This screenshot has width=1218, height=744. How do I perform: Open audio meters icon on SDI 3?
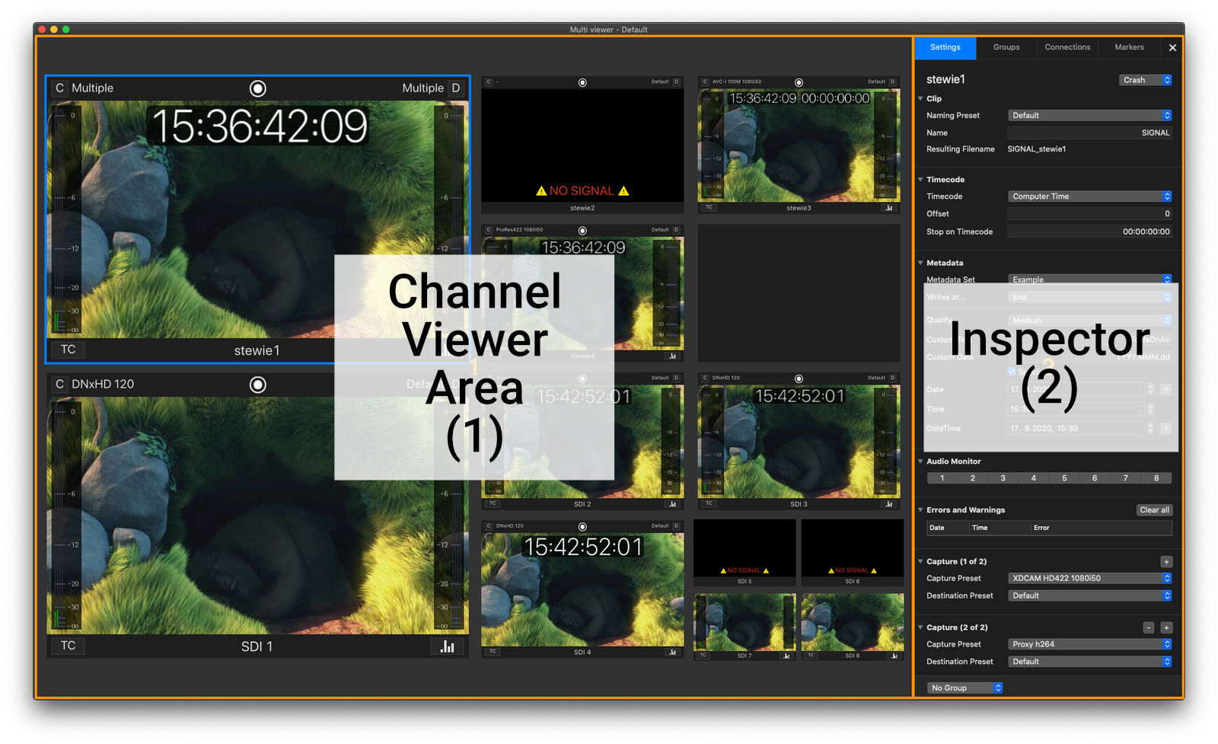(x=888, y=504)
